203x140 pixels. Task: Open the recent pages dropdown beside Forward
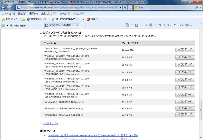click(13, 8)
